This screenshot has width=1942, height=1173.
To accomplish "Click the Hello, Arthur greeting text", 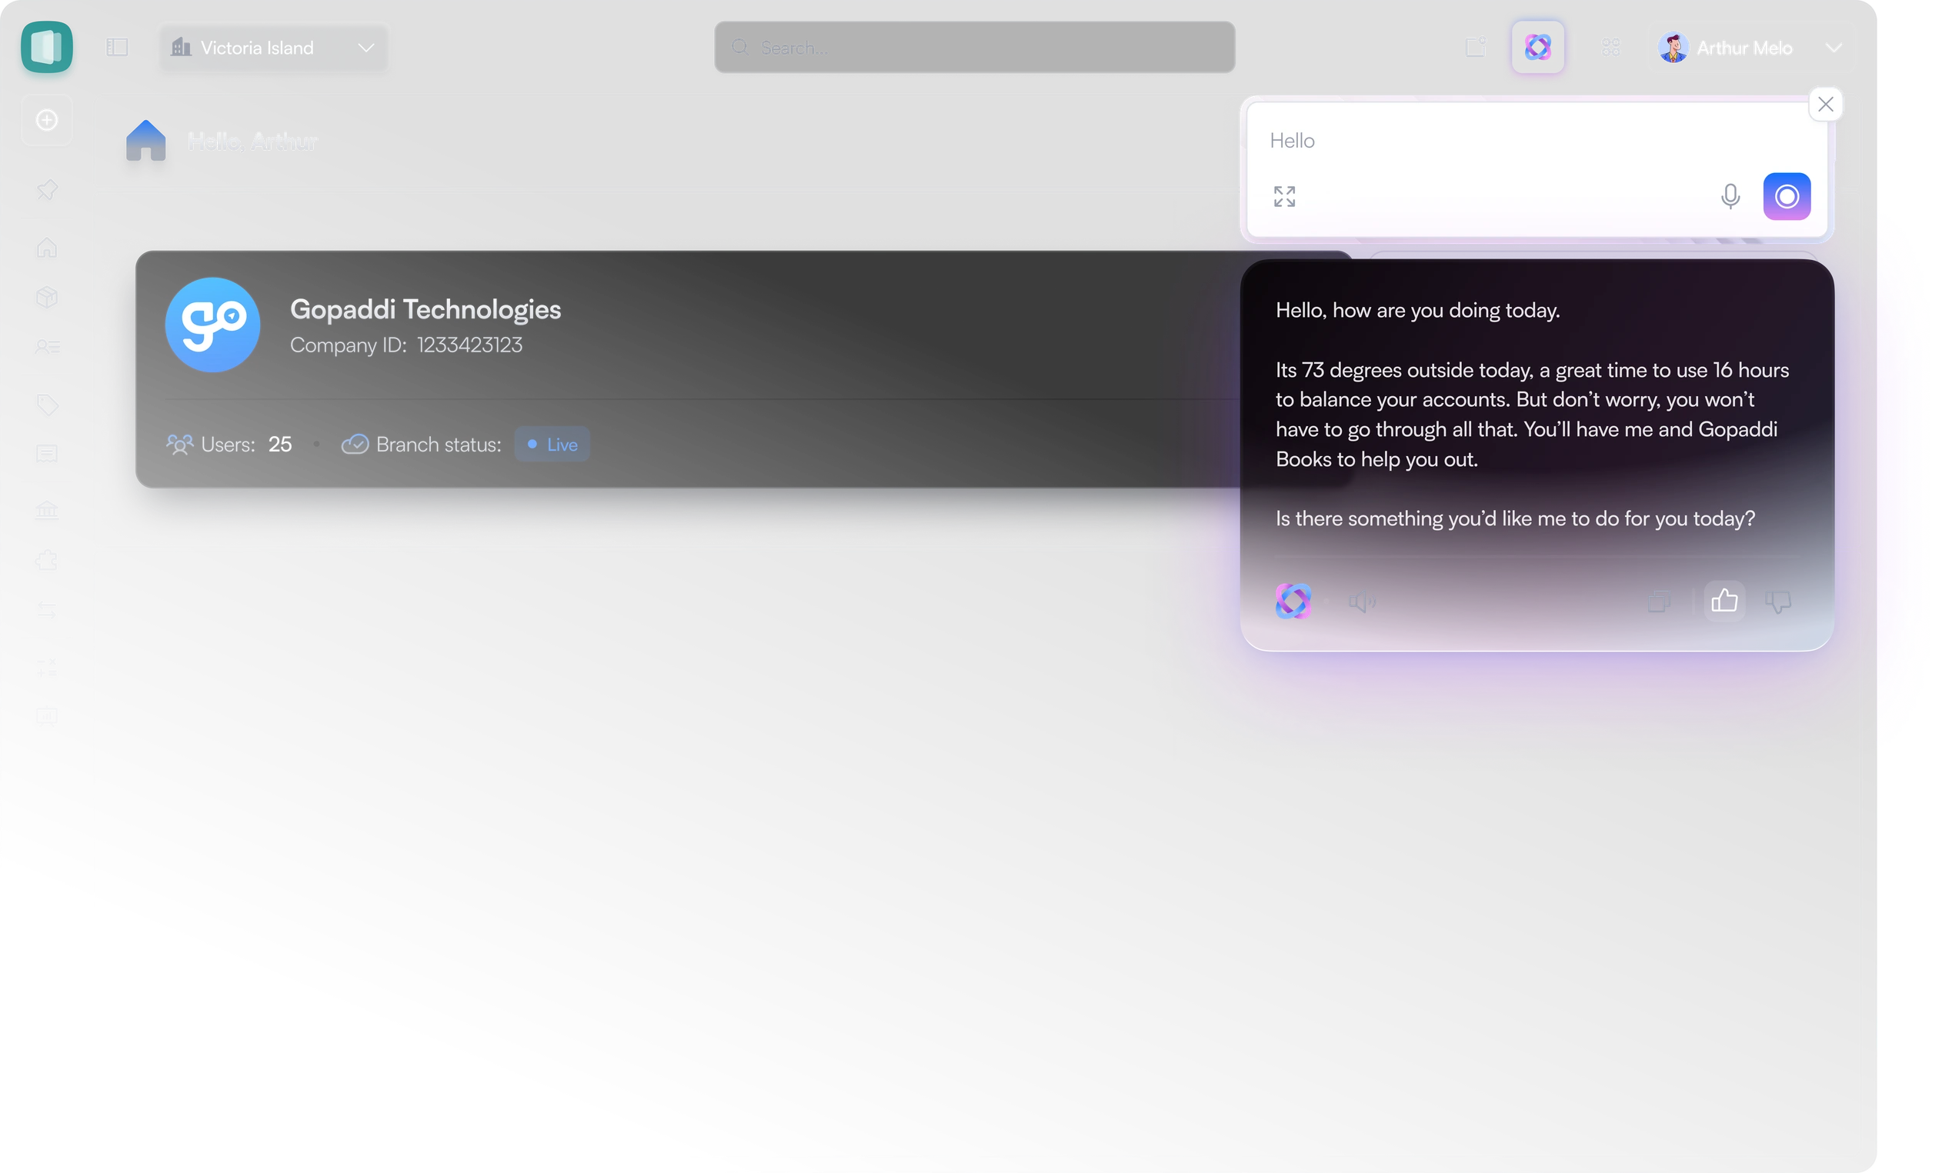I will [x=252, y=142].
